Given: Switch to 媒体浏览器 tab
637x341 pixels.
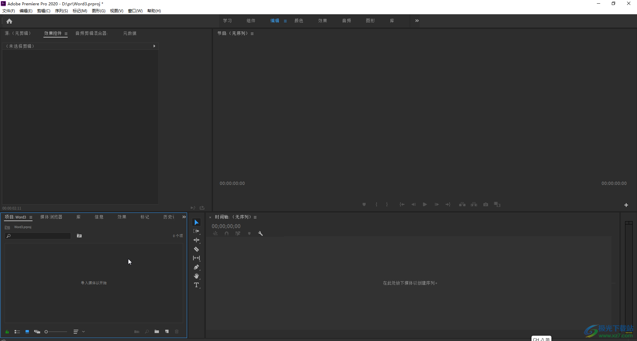Looking at the screenshot, I should 51,217.
